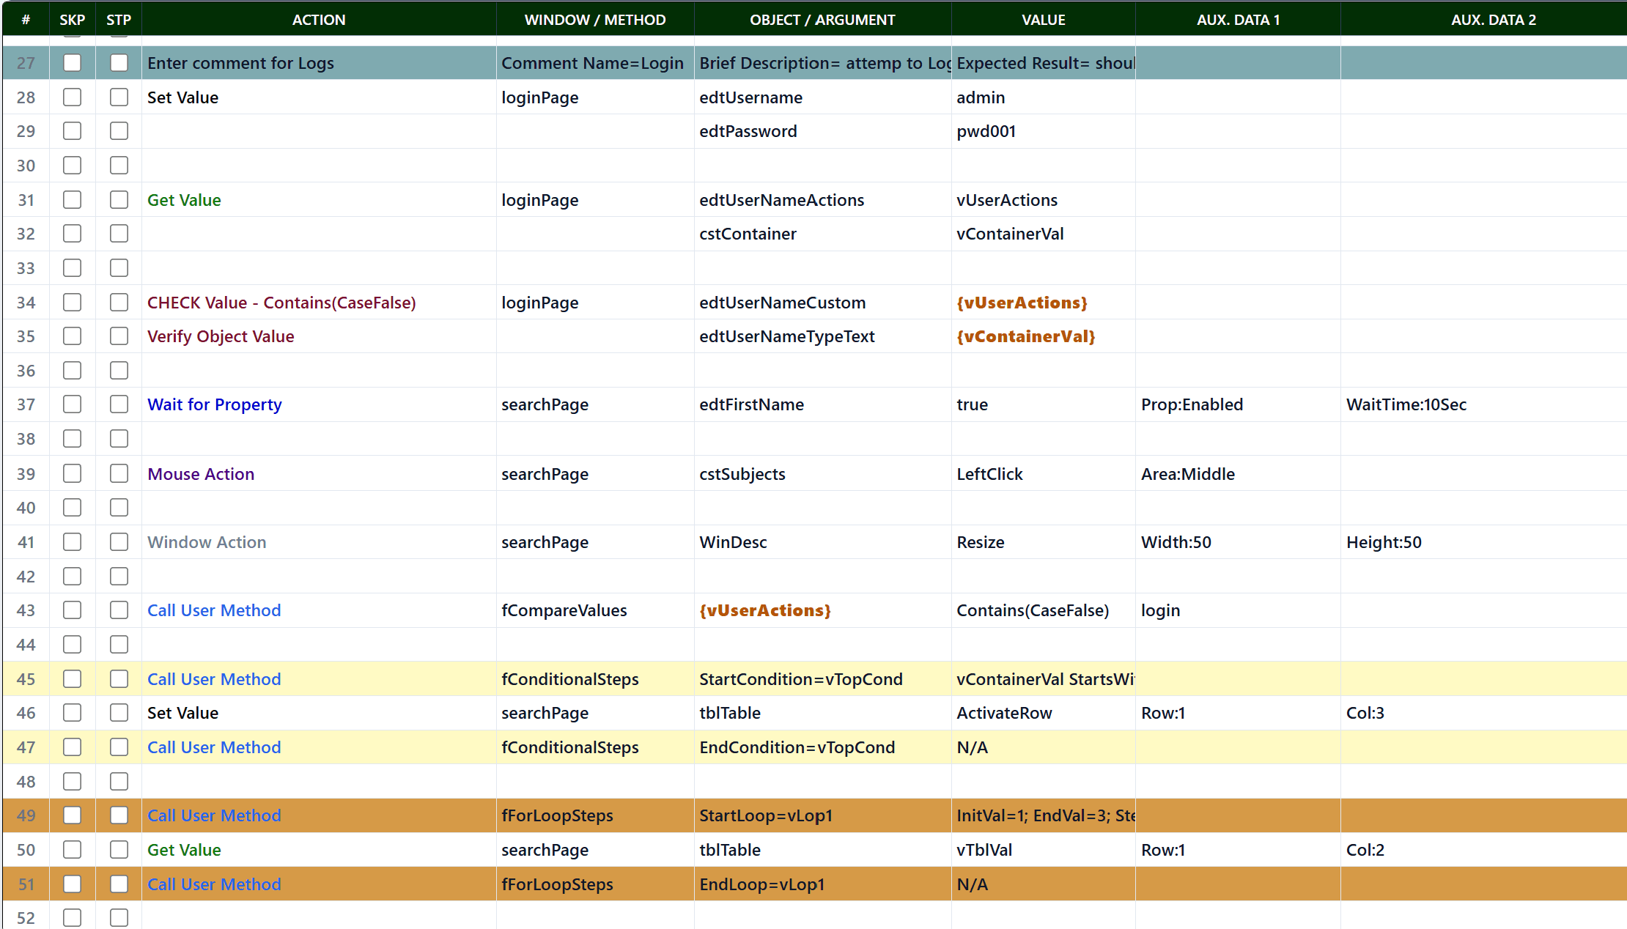Select 'Enter comment for Logs' action cell
This screenshot has width=1627, height=929.
click(319, 63)
